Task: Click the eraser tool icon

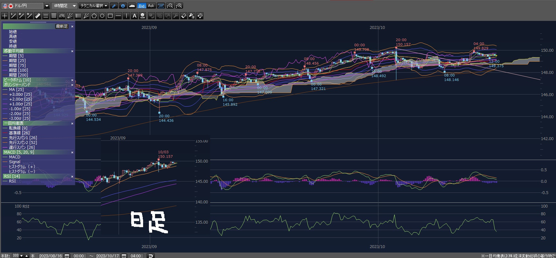Action: pos(184,16)
